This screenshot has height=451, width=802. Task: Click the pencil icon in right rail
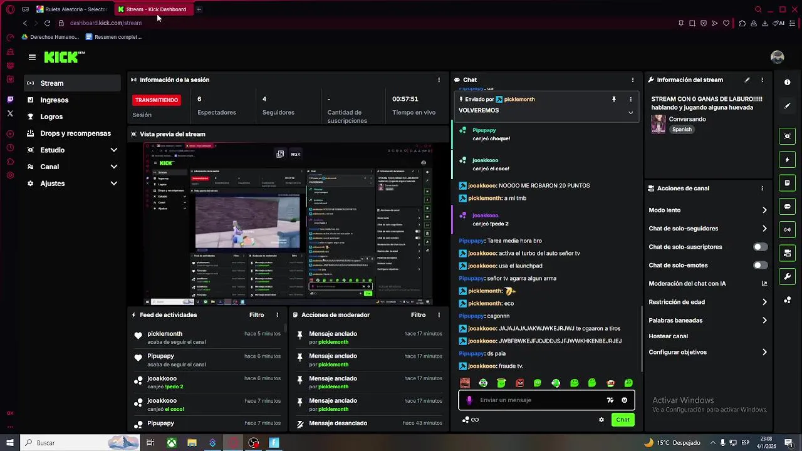pos(788,106)
